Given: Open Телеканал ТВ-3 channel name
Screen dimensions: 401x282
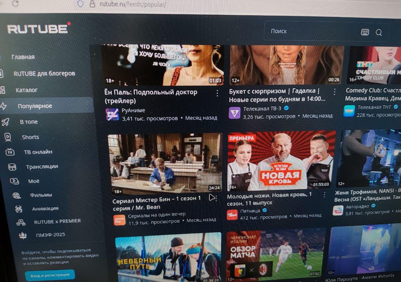Looking at the screenshot, I should pyautogui.click(x=262, y=109).
